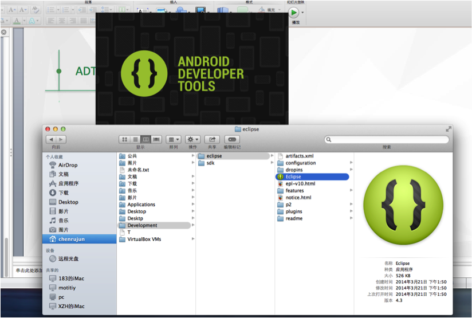Select the Eclipse application

point(312,177)
